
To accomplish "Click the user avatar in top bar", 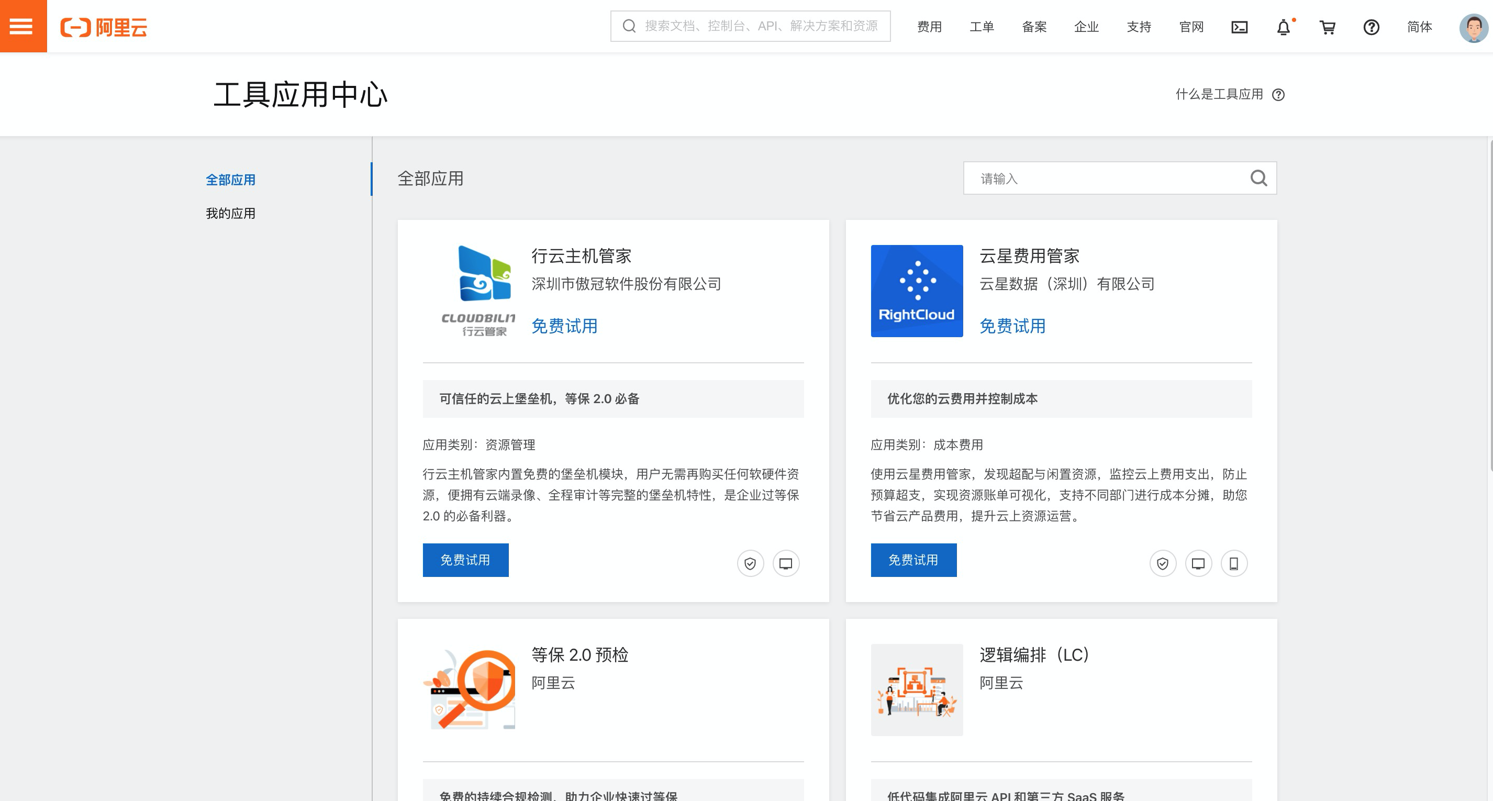I will (x=1474, y=27).
